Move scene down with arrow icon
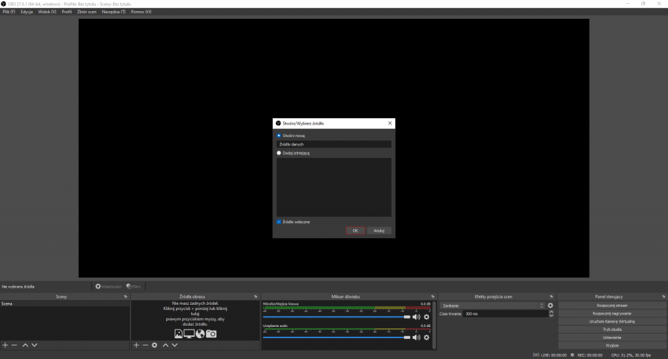Viewport: 668px width, 359px height. (35, 345)
